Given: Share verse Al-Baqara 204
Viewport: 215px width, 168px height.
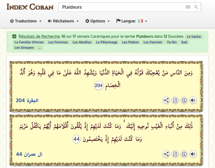Looking at the screenshot, I should coord(166,100).
